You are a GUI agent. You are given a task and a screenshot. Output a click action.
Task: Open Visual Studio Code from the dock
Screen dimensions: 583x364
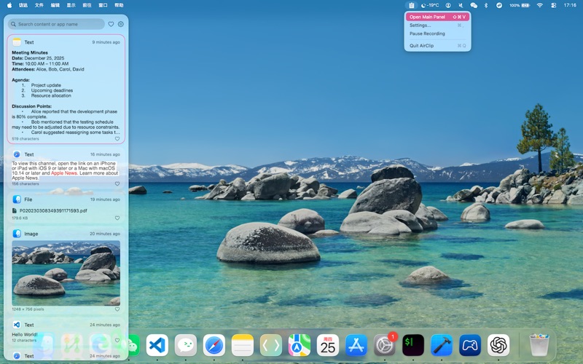tap(157, 345)
